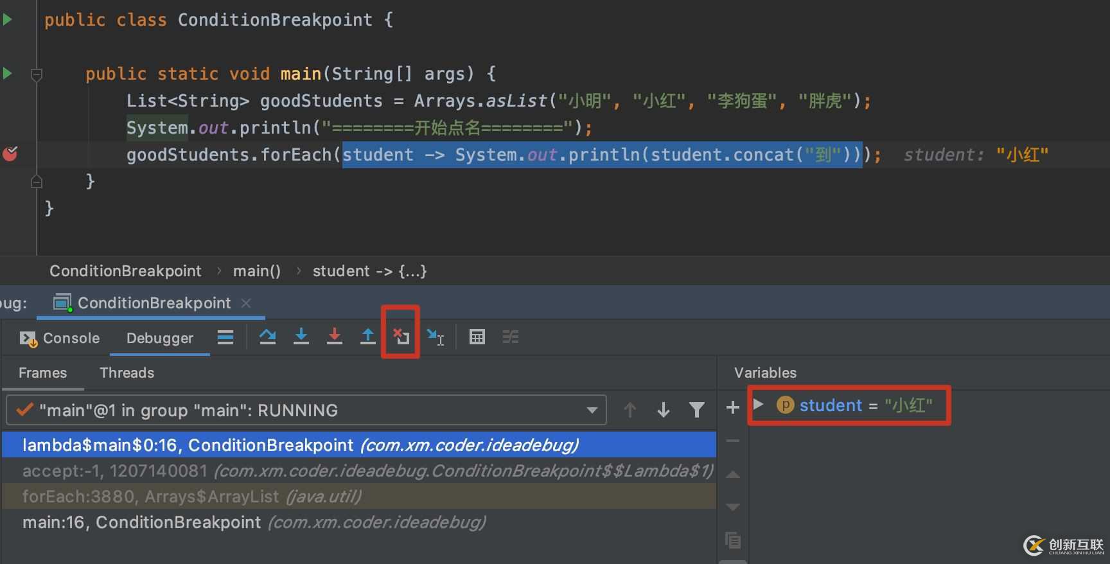This screenshot has width=1110, height=564.
Task: Click the Step Over icon
Action: 268,337
